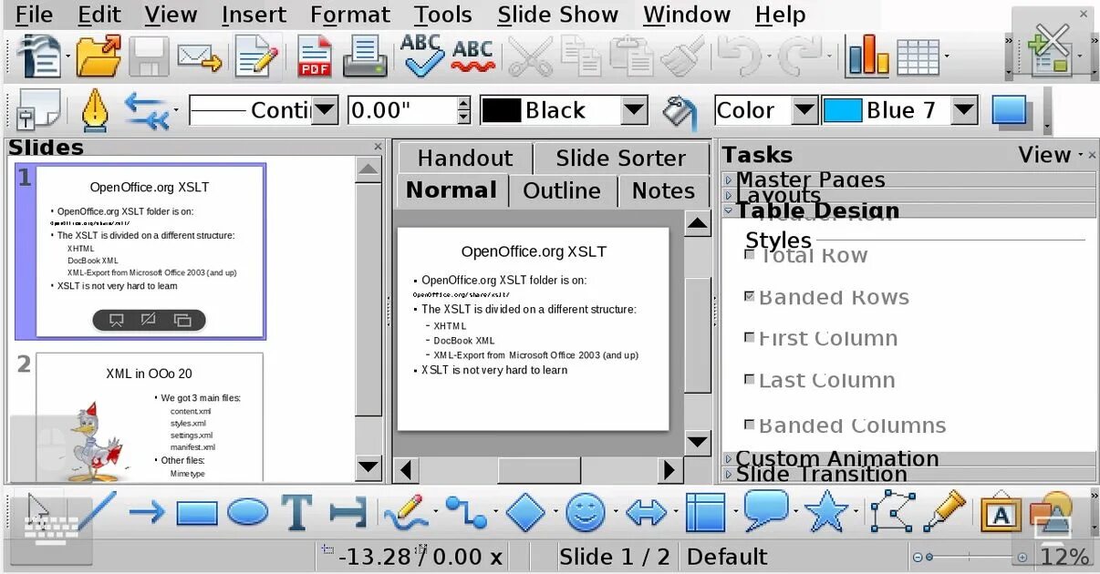The image size is (1100, 574).
Task: Open the Arrow Style icon
Action: (147, 110)
